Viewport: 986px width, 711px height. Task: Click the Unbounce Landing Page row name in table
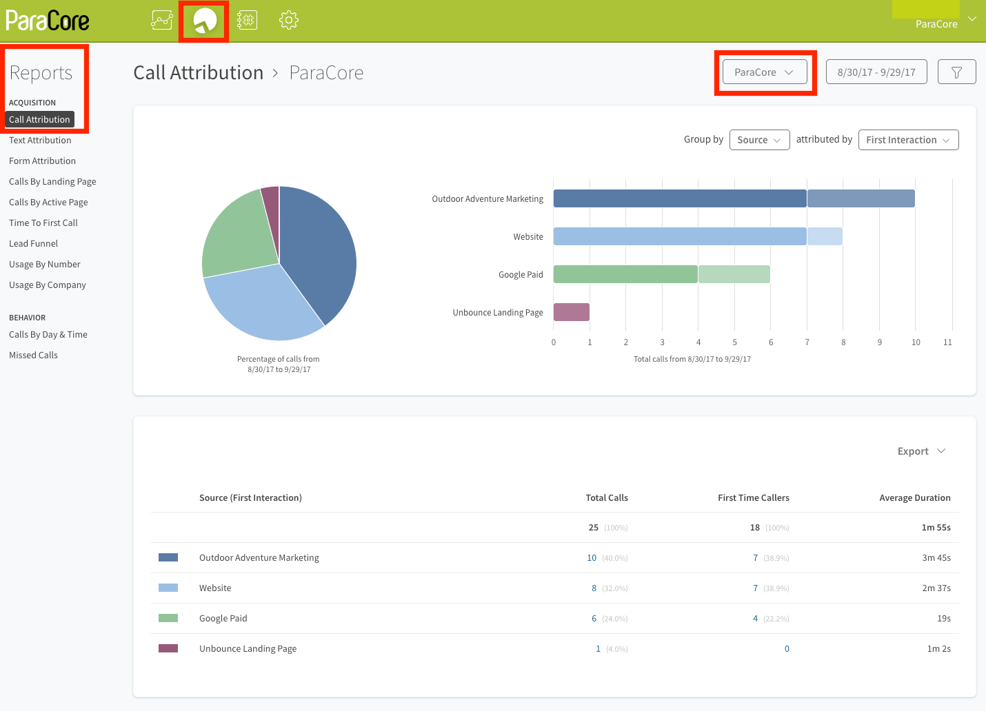(248, 648)
